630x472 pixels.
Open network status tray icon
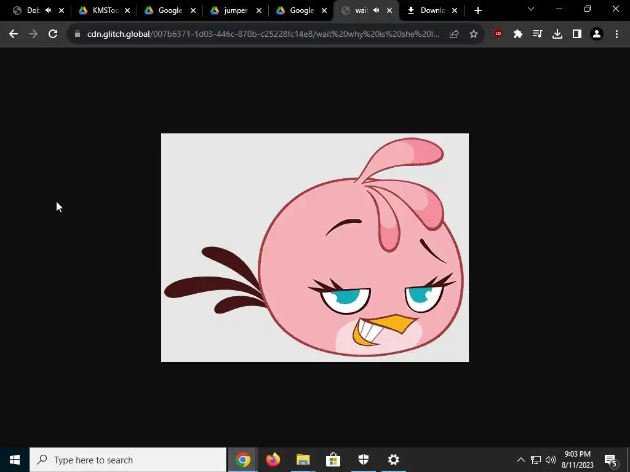(x=536, y=460)
